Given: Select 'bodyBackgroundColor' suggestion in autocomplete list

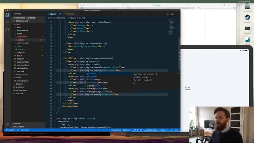Looking at the screenshot, I should click(x=110, y=92).
